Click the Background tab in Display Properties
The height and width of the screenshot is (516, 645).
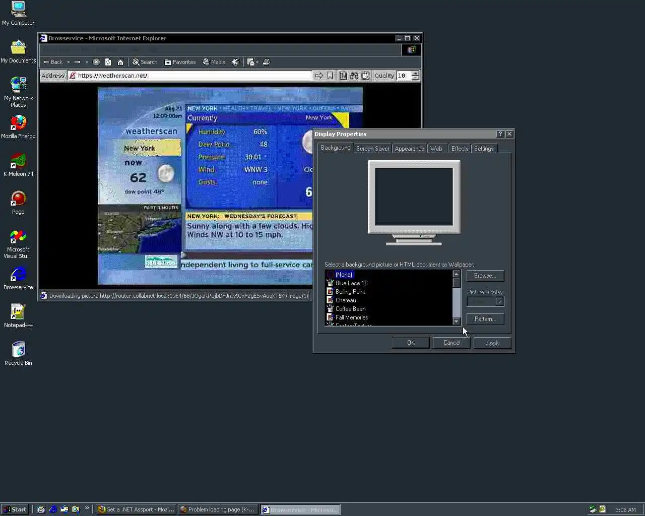336,148
